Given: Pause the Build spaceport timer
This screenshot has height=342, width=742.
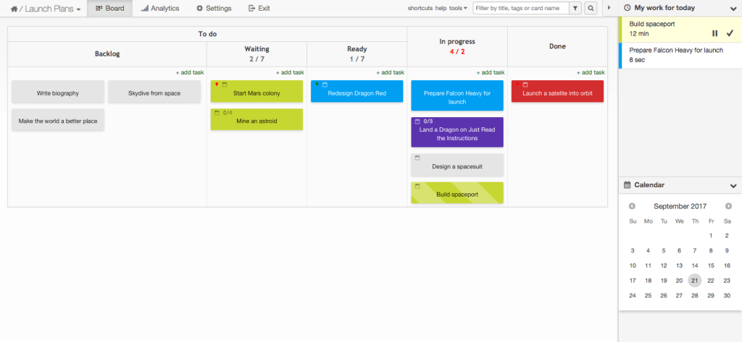Looking at the screenshot, I should click(715, 33).
